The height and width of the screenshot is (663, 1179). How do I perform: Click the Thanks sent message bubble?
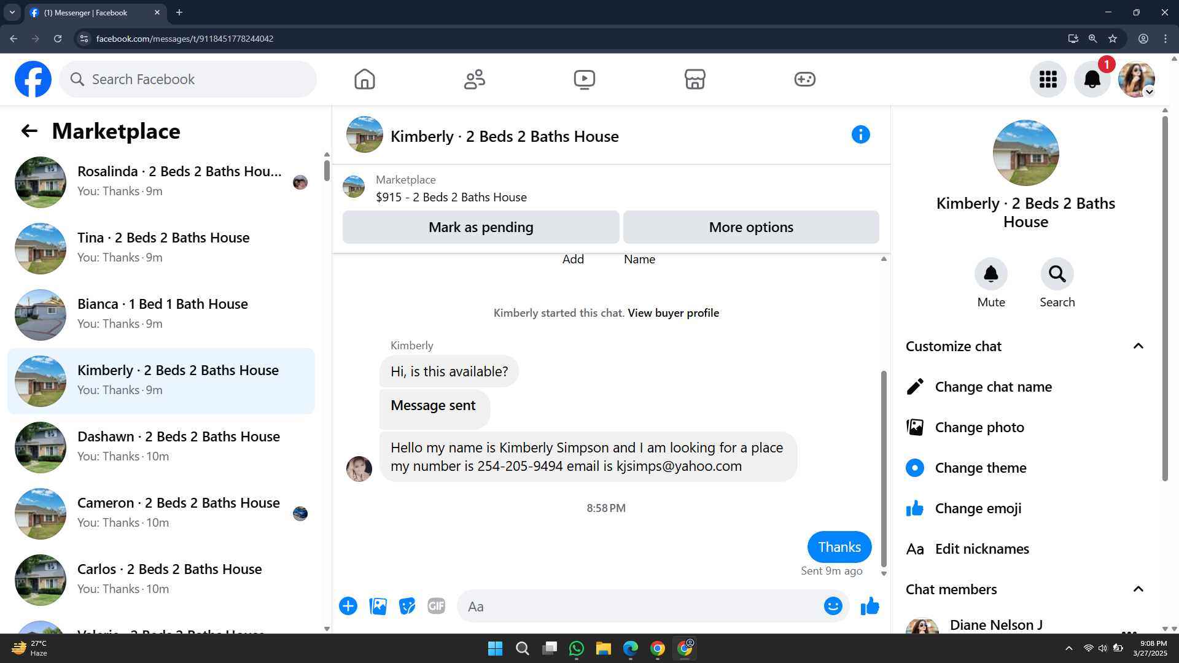click(839, 547)
